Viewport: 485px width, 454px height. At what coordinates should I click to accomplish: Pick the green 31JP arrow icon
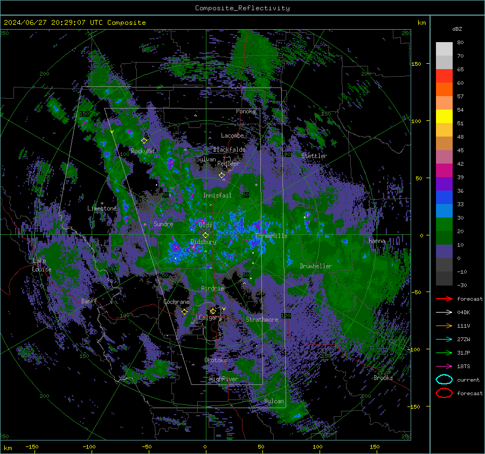point(444,353)
